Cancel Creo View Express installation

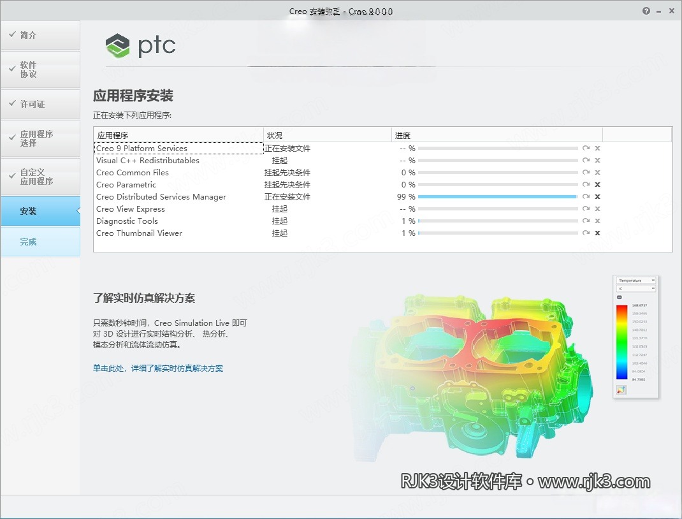[598, 209]
